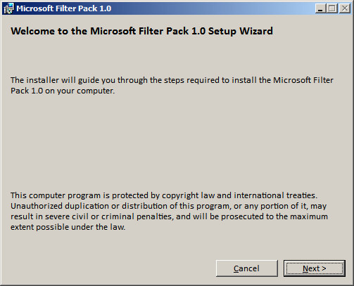Click 'extent possible under the law.' line
Screen dimensions: 354x286
(68, 227)
